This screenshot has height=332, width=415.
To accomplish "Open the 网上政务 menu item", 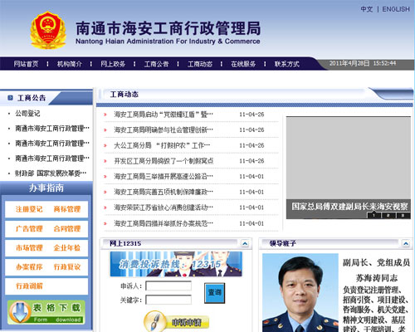I will coord(113,64).
